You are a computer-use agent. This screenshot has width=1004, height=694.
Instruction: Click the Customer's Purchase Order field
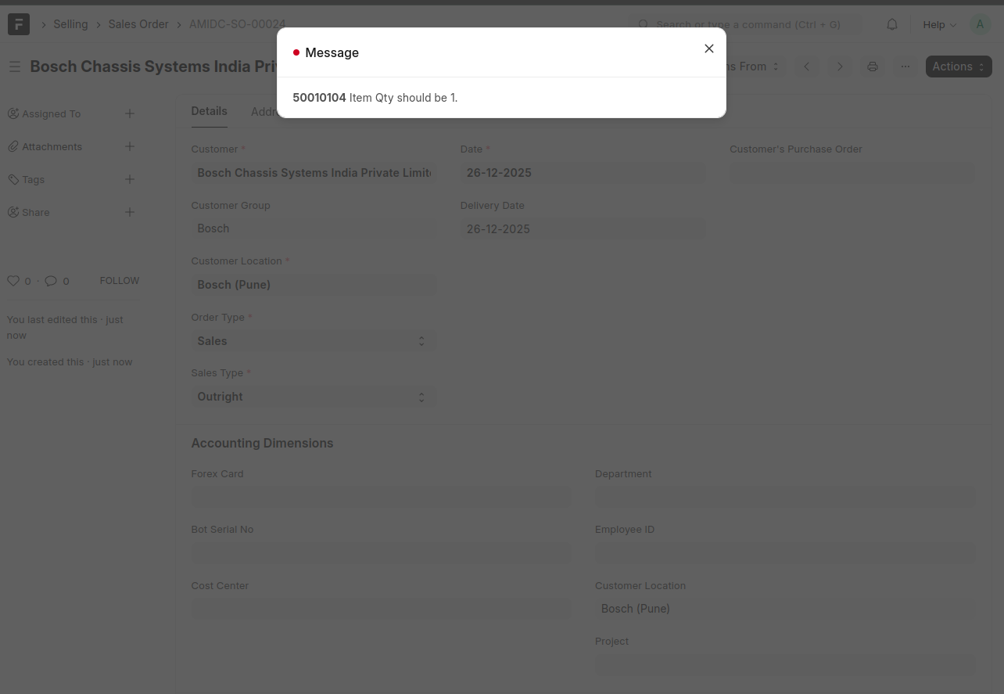coord(852,173)
